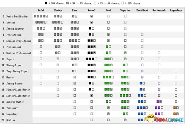185x124 pixels.
Task: Click row label "5 Strong Amateur"
Action: tap(13, 28)
